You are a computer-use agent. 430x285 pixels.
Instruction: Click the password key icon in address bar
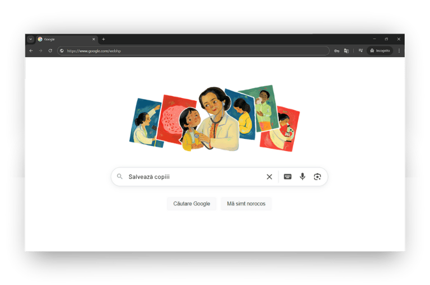(x=336, y=51)
